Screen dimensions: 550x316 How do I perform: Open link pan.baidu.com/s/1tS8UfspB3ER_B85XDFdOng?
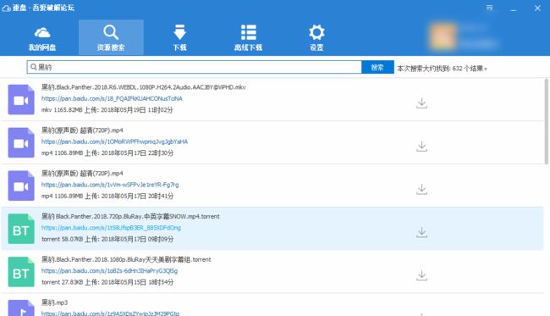[x=111, y=228]
